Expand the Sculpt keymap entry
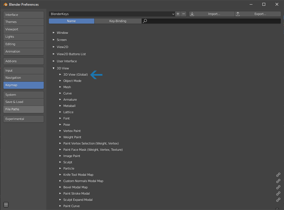The width and height of the screenshot is (284, 210). tap(60, 162)
